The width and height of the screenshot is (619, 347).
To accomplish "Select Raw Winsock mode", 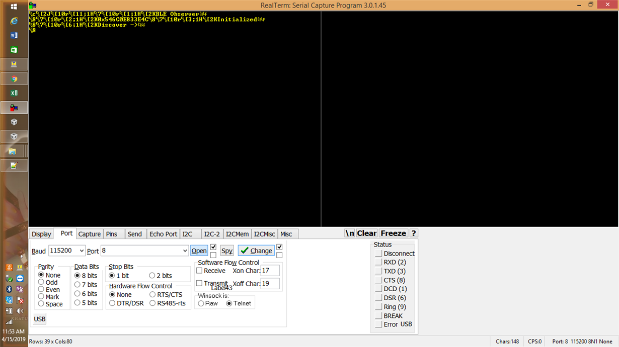I will [x=208, y=303].
